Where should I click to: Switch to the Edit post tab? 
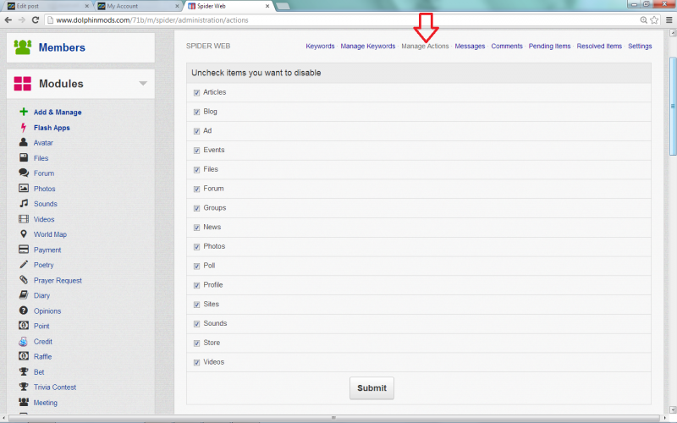coord(47,6)
